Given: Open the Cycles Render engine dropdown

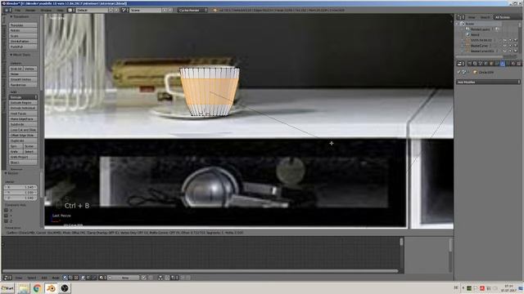Looking at the screenshot, I should (192, 10).
